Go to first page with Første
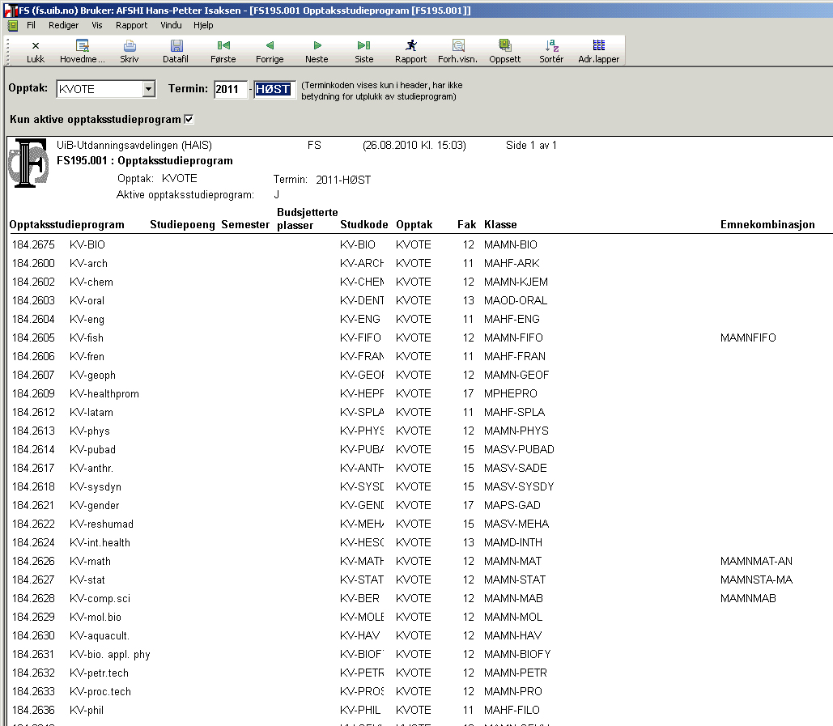Screen dimensions: 833x726 click(223, 51)
